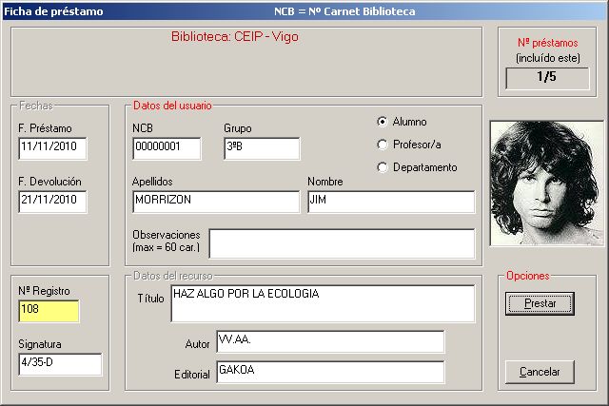
Task: Click the user's photo thumbnail
Action: [547, 184]
